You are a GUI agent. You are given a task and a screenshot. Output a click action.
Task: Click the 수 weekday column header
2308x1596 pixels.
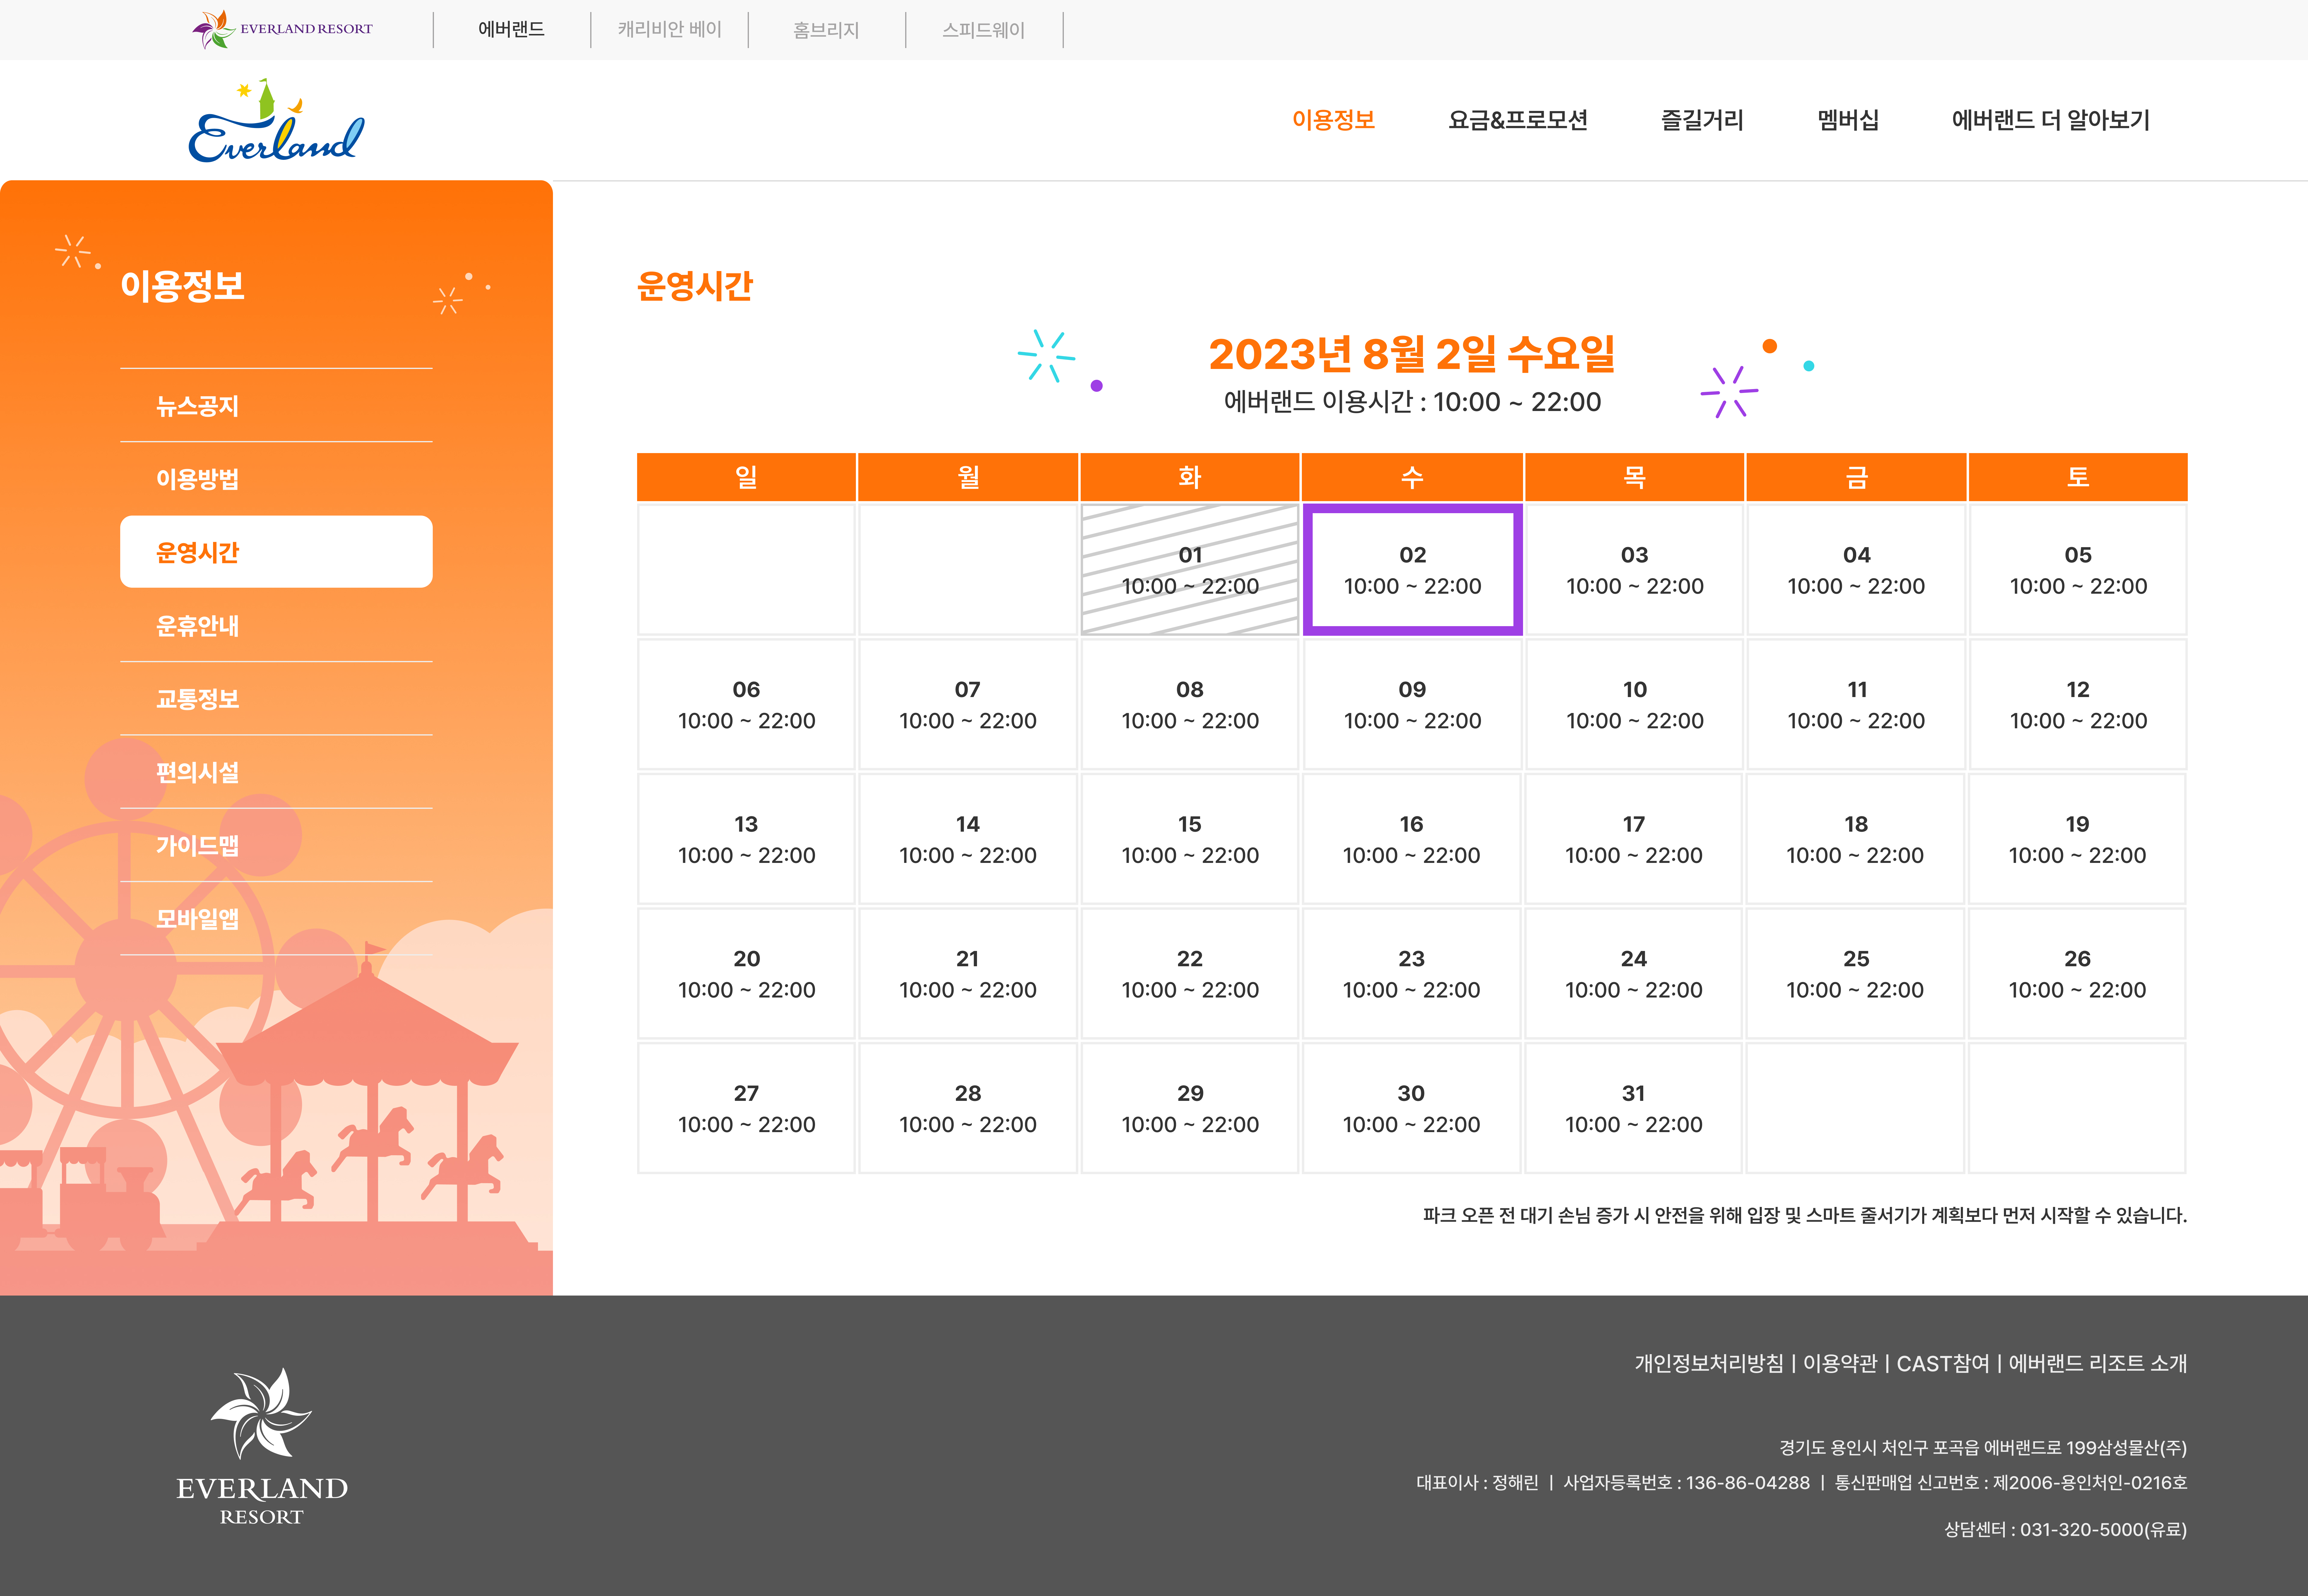1412,477
